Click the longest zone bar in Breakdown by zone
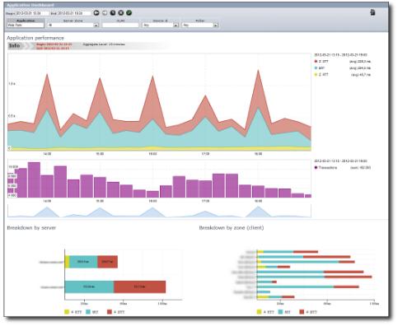The image size is (398, 326). pos(314,277)
